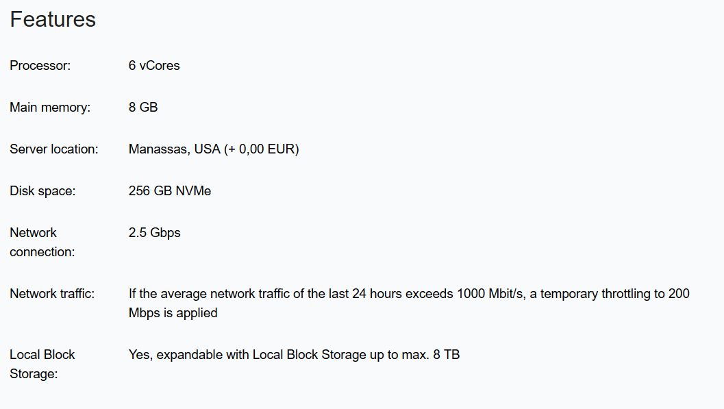Click the 8 GB memory value
This screenshot has height=409, width=724.
143,107
